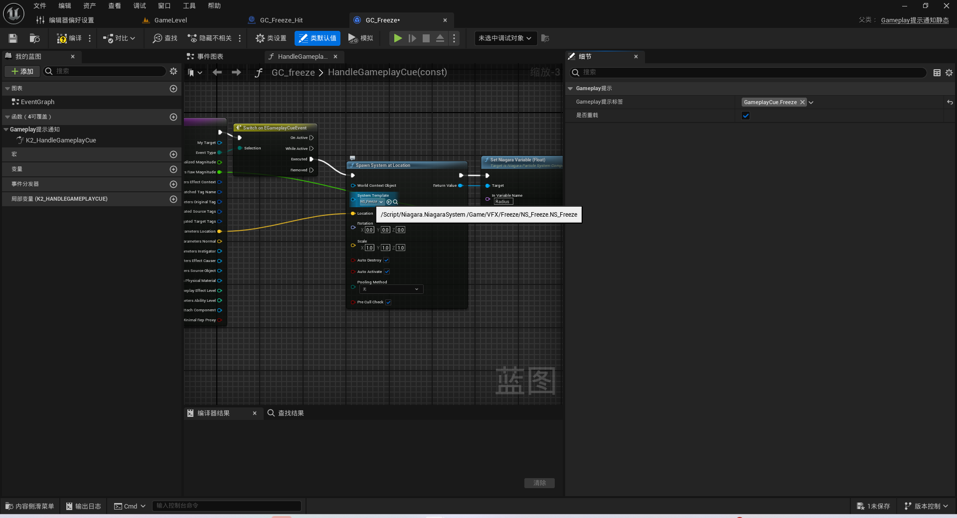Open the Pooling Method dropdown
Image resolution: width=957 pixels, height=518 pixels.
(x=391, y=289)
